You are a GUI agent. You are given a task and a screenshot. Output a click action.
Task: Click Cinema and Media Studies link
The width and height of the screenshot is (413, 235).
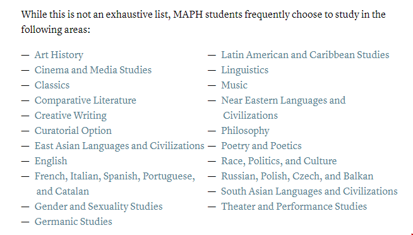pos(93,70)
